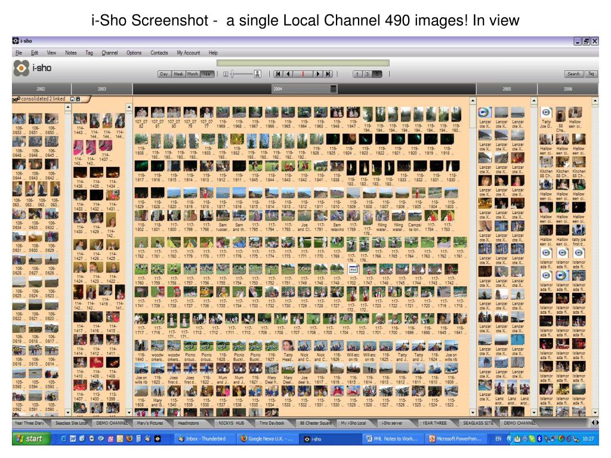The image size is (611, 458).
Task: Switch to the NICKYS HUB tab
Action: click(232, 423)
